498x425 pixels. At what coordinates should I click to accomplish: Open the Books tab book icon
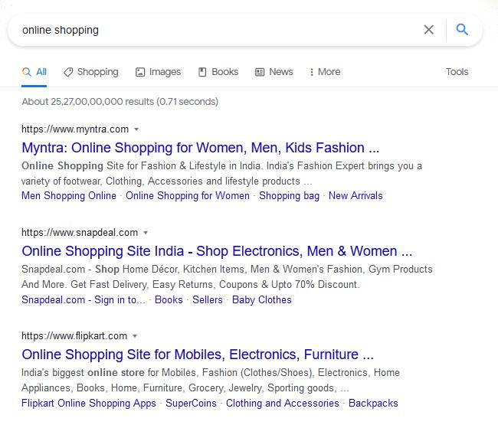(202, 72)
